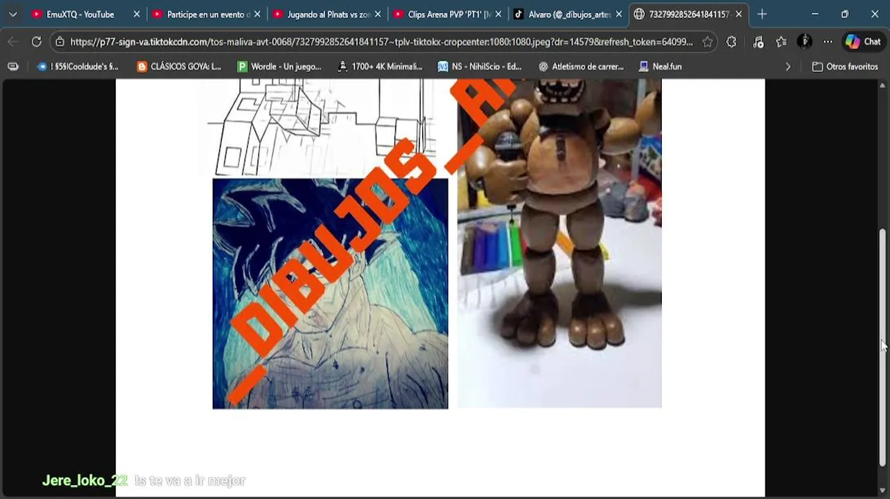
Task: Open the Extensions puzzle icon
Action: click(731, 42)
